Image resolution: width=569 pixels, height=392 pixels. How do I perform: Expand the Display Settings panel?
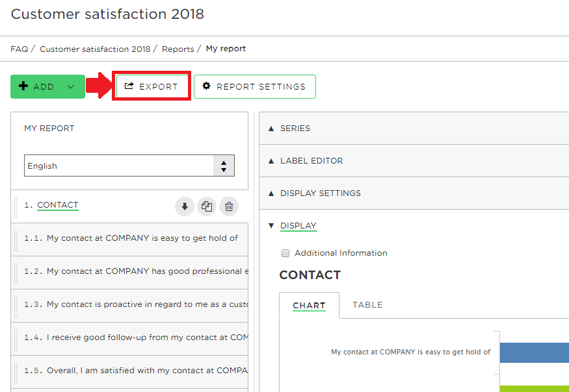414,193
